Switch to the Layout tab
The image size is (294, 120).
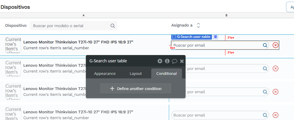(x=136, y=74)
